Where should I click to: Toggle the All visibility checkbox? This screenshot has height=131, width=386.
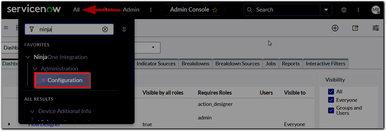[x=331, y=92]
